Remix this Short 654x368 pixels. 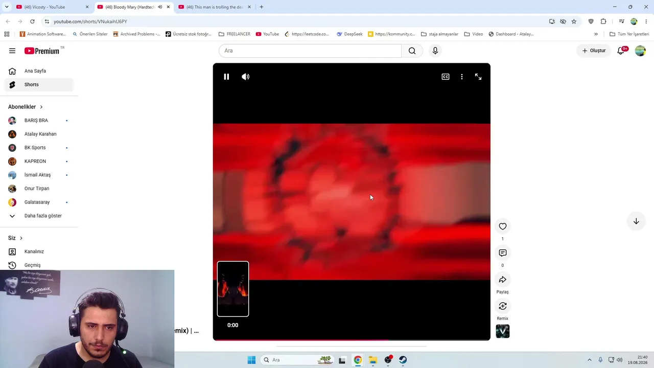[503, 306]
